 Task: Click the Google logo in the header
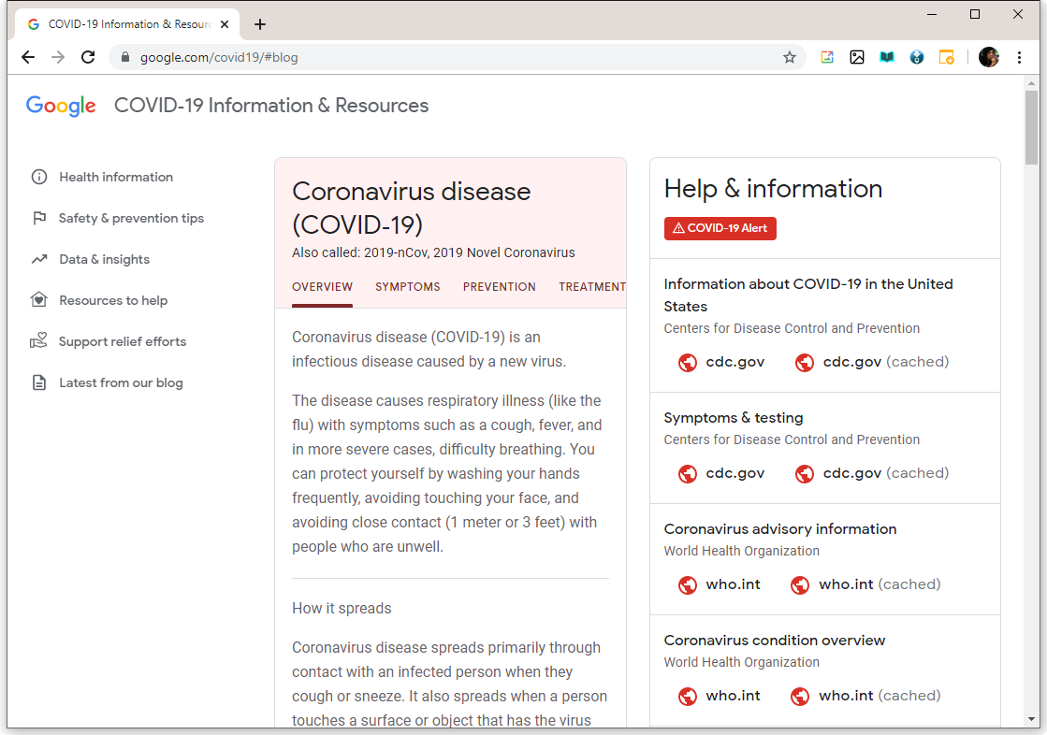click(61, 106)
